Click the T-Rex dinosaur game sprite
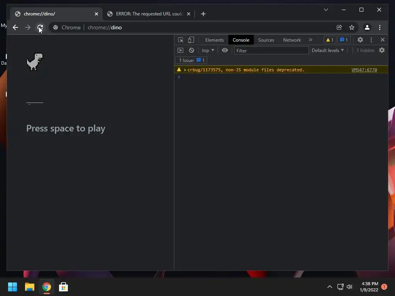The image size is (395, 296). 35,62
